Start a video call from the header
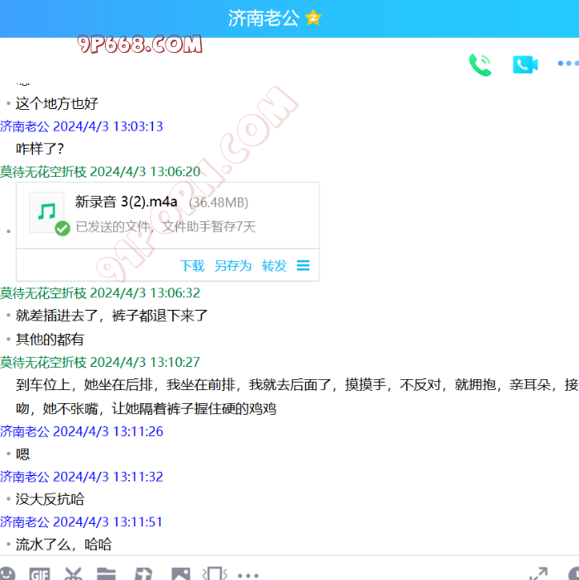Viewport: 579px width, 580px height. coord(525,64)
